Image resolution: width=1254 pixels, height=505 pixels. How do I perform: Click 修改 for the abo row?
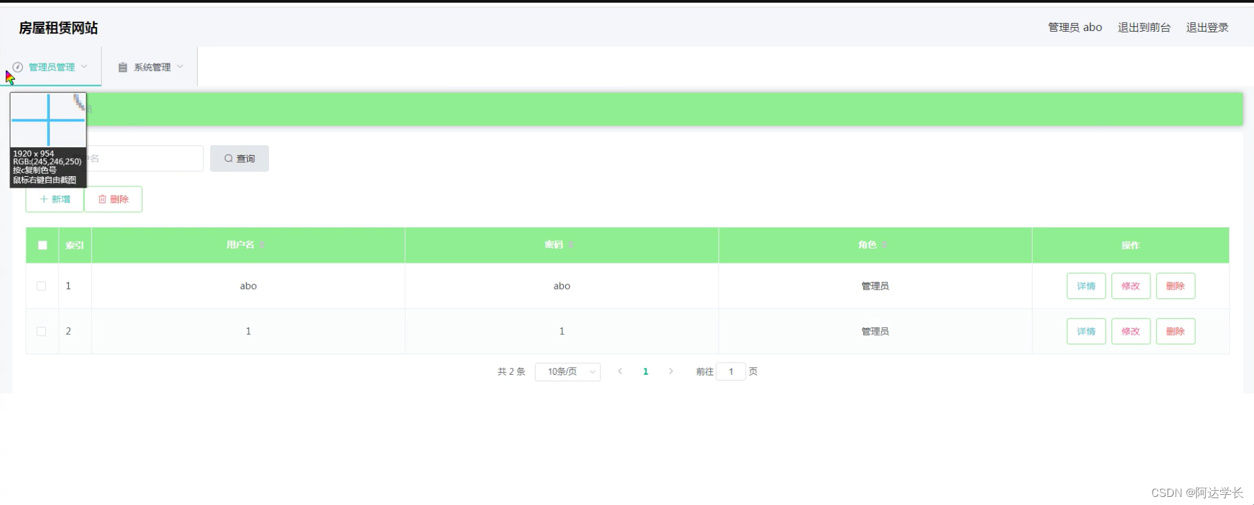tap(1131, 286)
